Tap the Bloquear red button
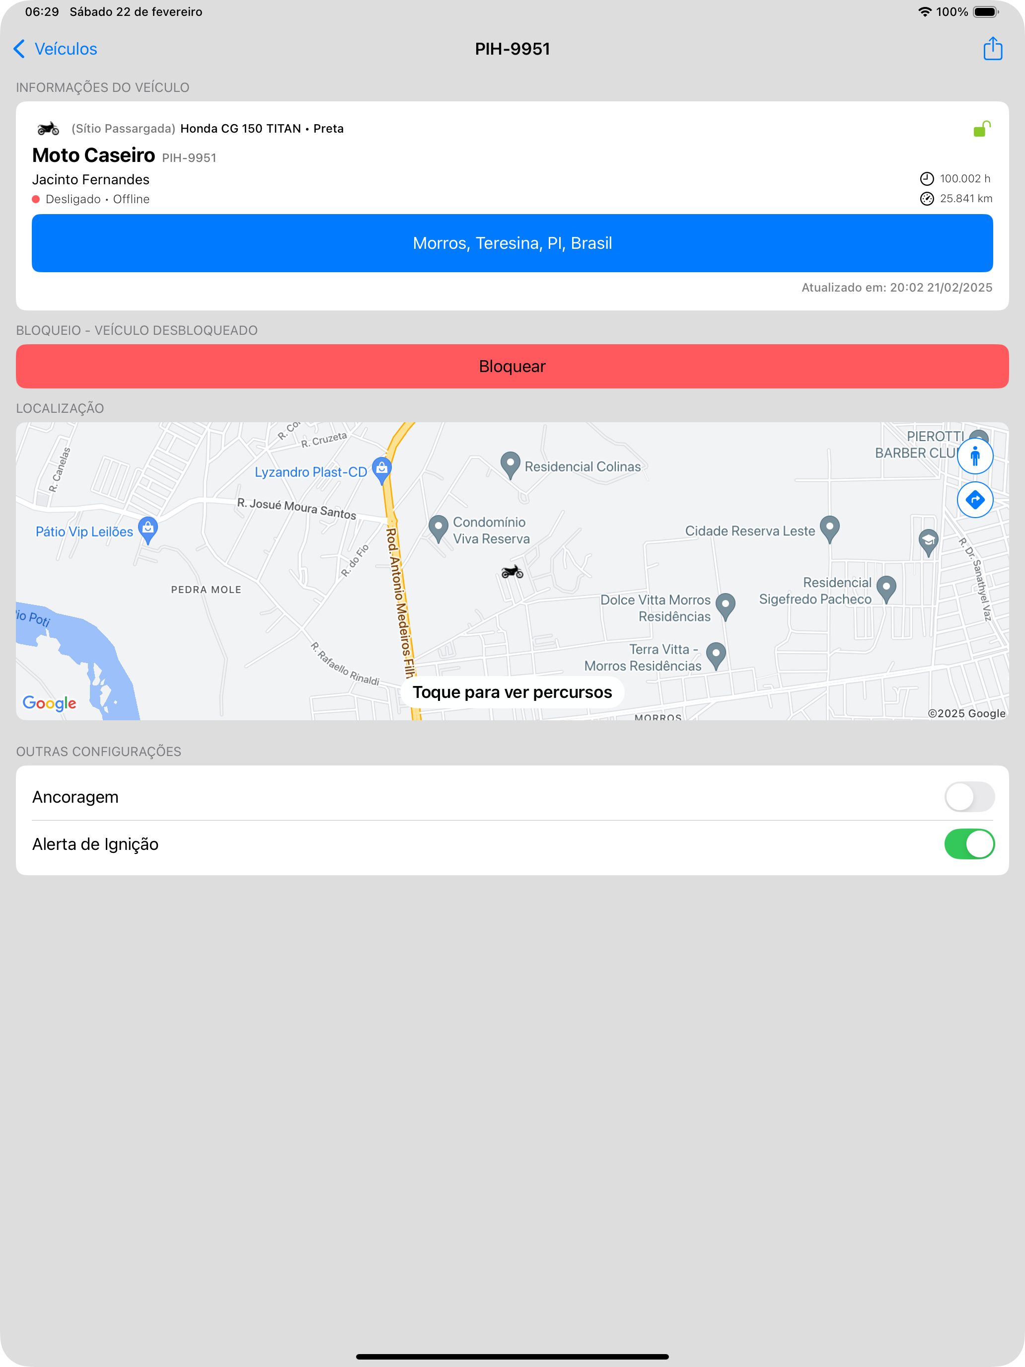The width and height of the screenshot is (1025, 1367). (512, 367)
